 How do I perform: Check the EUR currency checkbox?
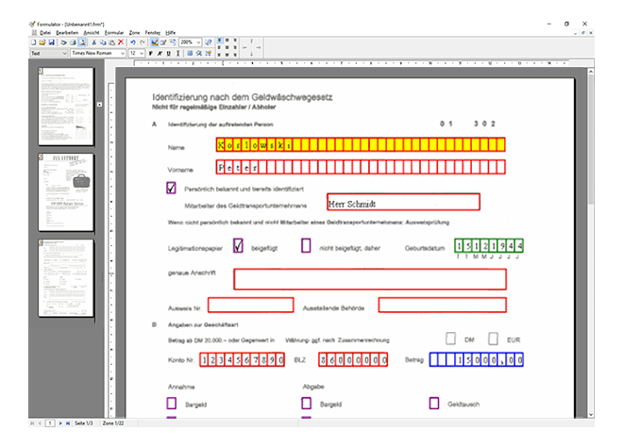pos(493,339)
